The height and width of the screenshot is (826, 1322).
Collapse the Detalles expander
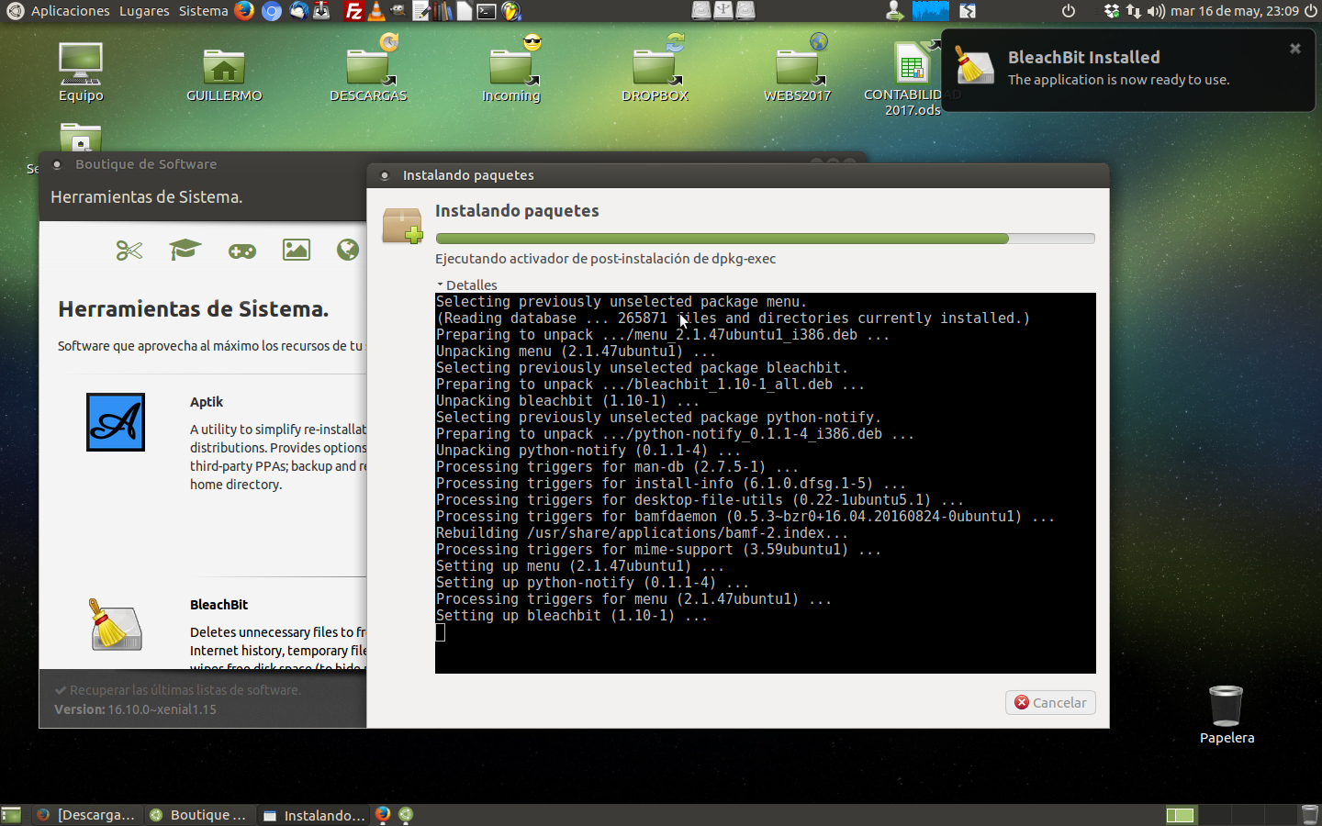click(467, 285)
